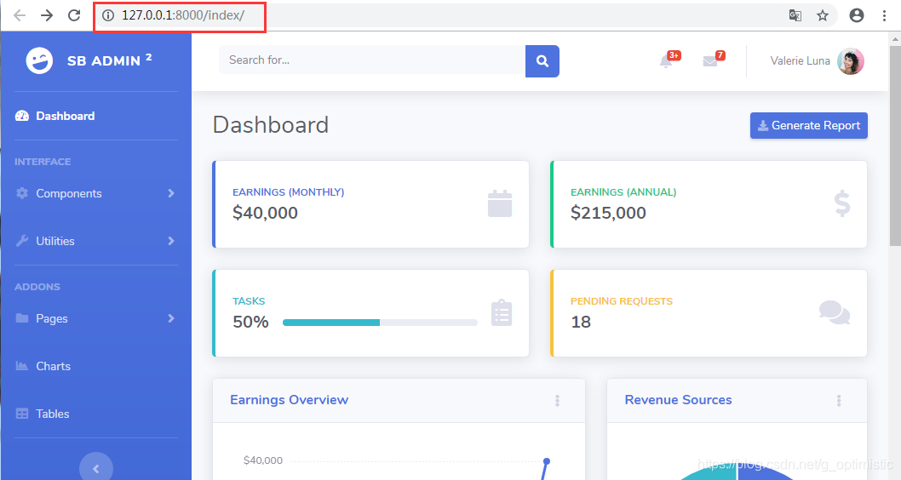Open the Dashboard sidebar item
Screen dimensions: 901x480
(96, 116)
